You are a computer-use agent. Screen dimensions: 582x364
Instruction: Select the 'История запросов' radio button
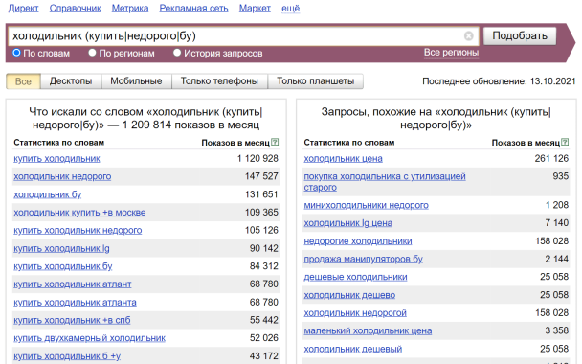(177, 53)
